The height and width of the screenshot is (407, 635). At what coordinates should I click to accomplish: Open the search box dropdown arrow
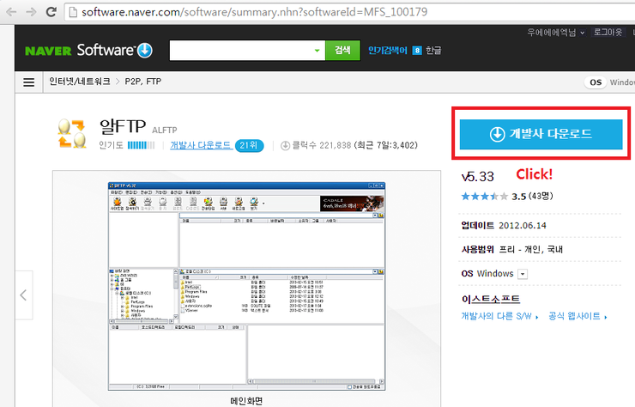click(x=317, y=51)
